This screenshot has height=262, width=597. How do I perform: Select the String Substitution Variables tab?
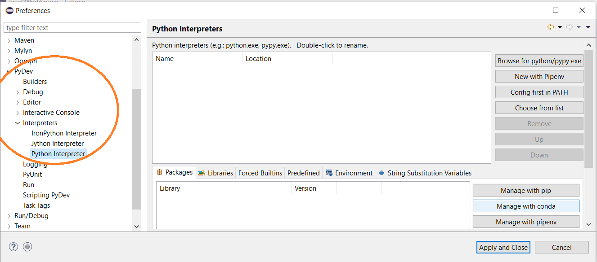[424, 173]
